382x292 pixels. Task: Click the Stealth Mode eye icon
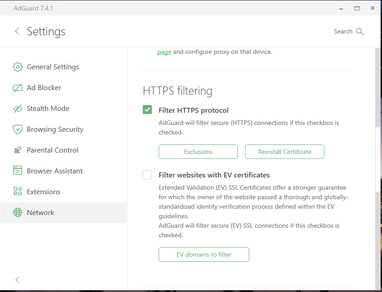coord(18,109)
